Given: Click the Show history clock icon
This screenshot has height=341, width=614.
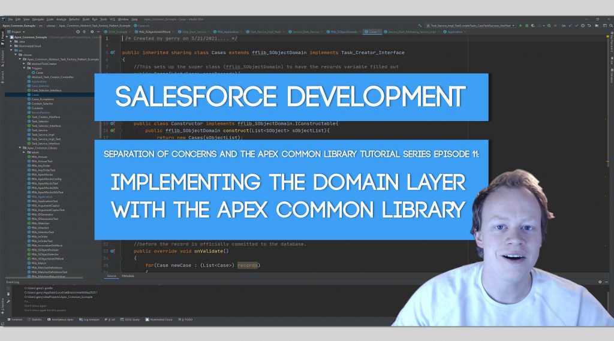Looking at the screenshot, I should point(583,25).
